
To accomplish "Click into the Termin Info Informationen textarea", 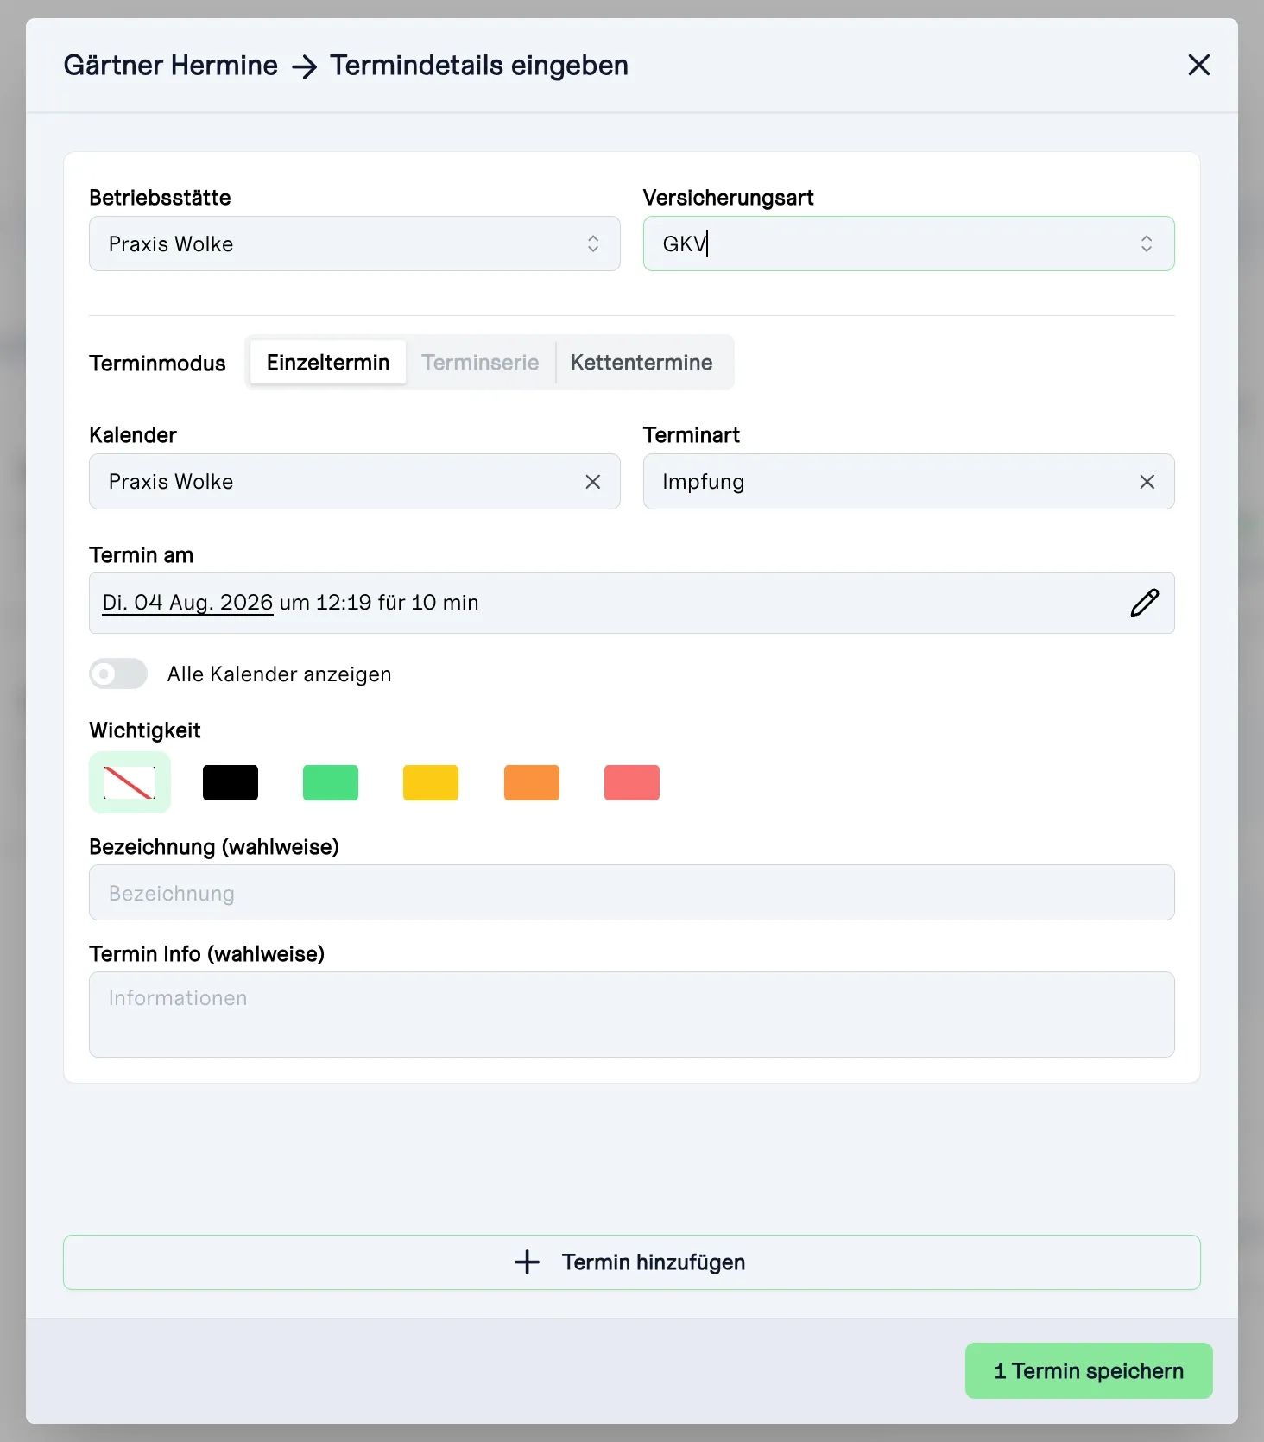I will [632, 1015].
